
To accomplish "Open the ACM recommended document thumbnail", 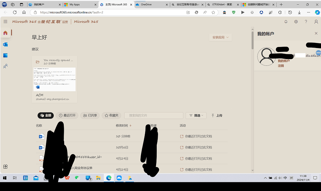I will pos(54,80).
